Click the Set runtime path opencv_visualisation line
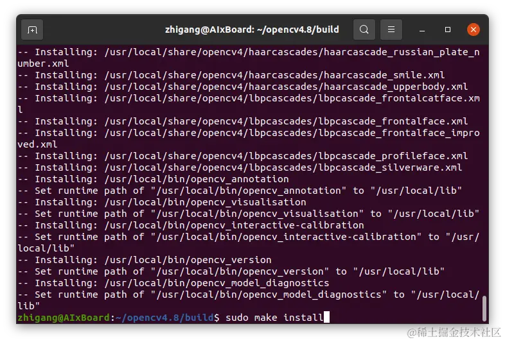This screenshot has width=505, height=342. click(x=249, y=214)
